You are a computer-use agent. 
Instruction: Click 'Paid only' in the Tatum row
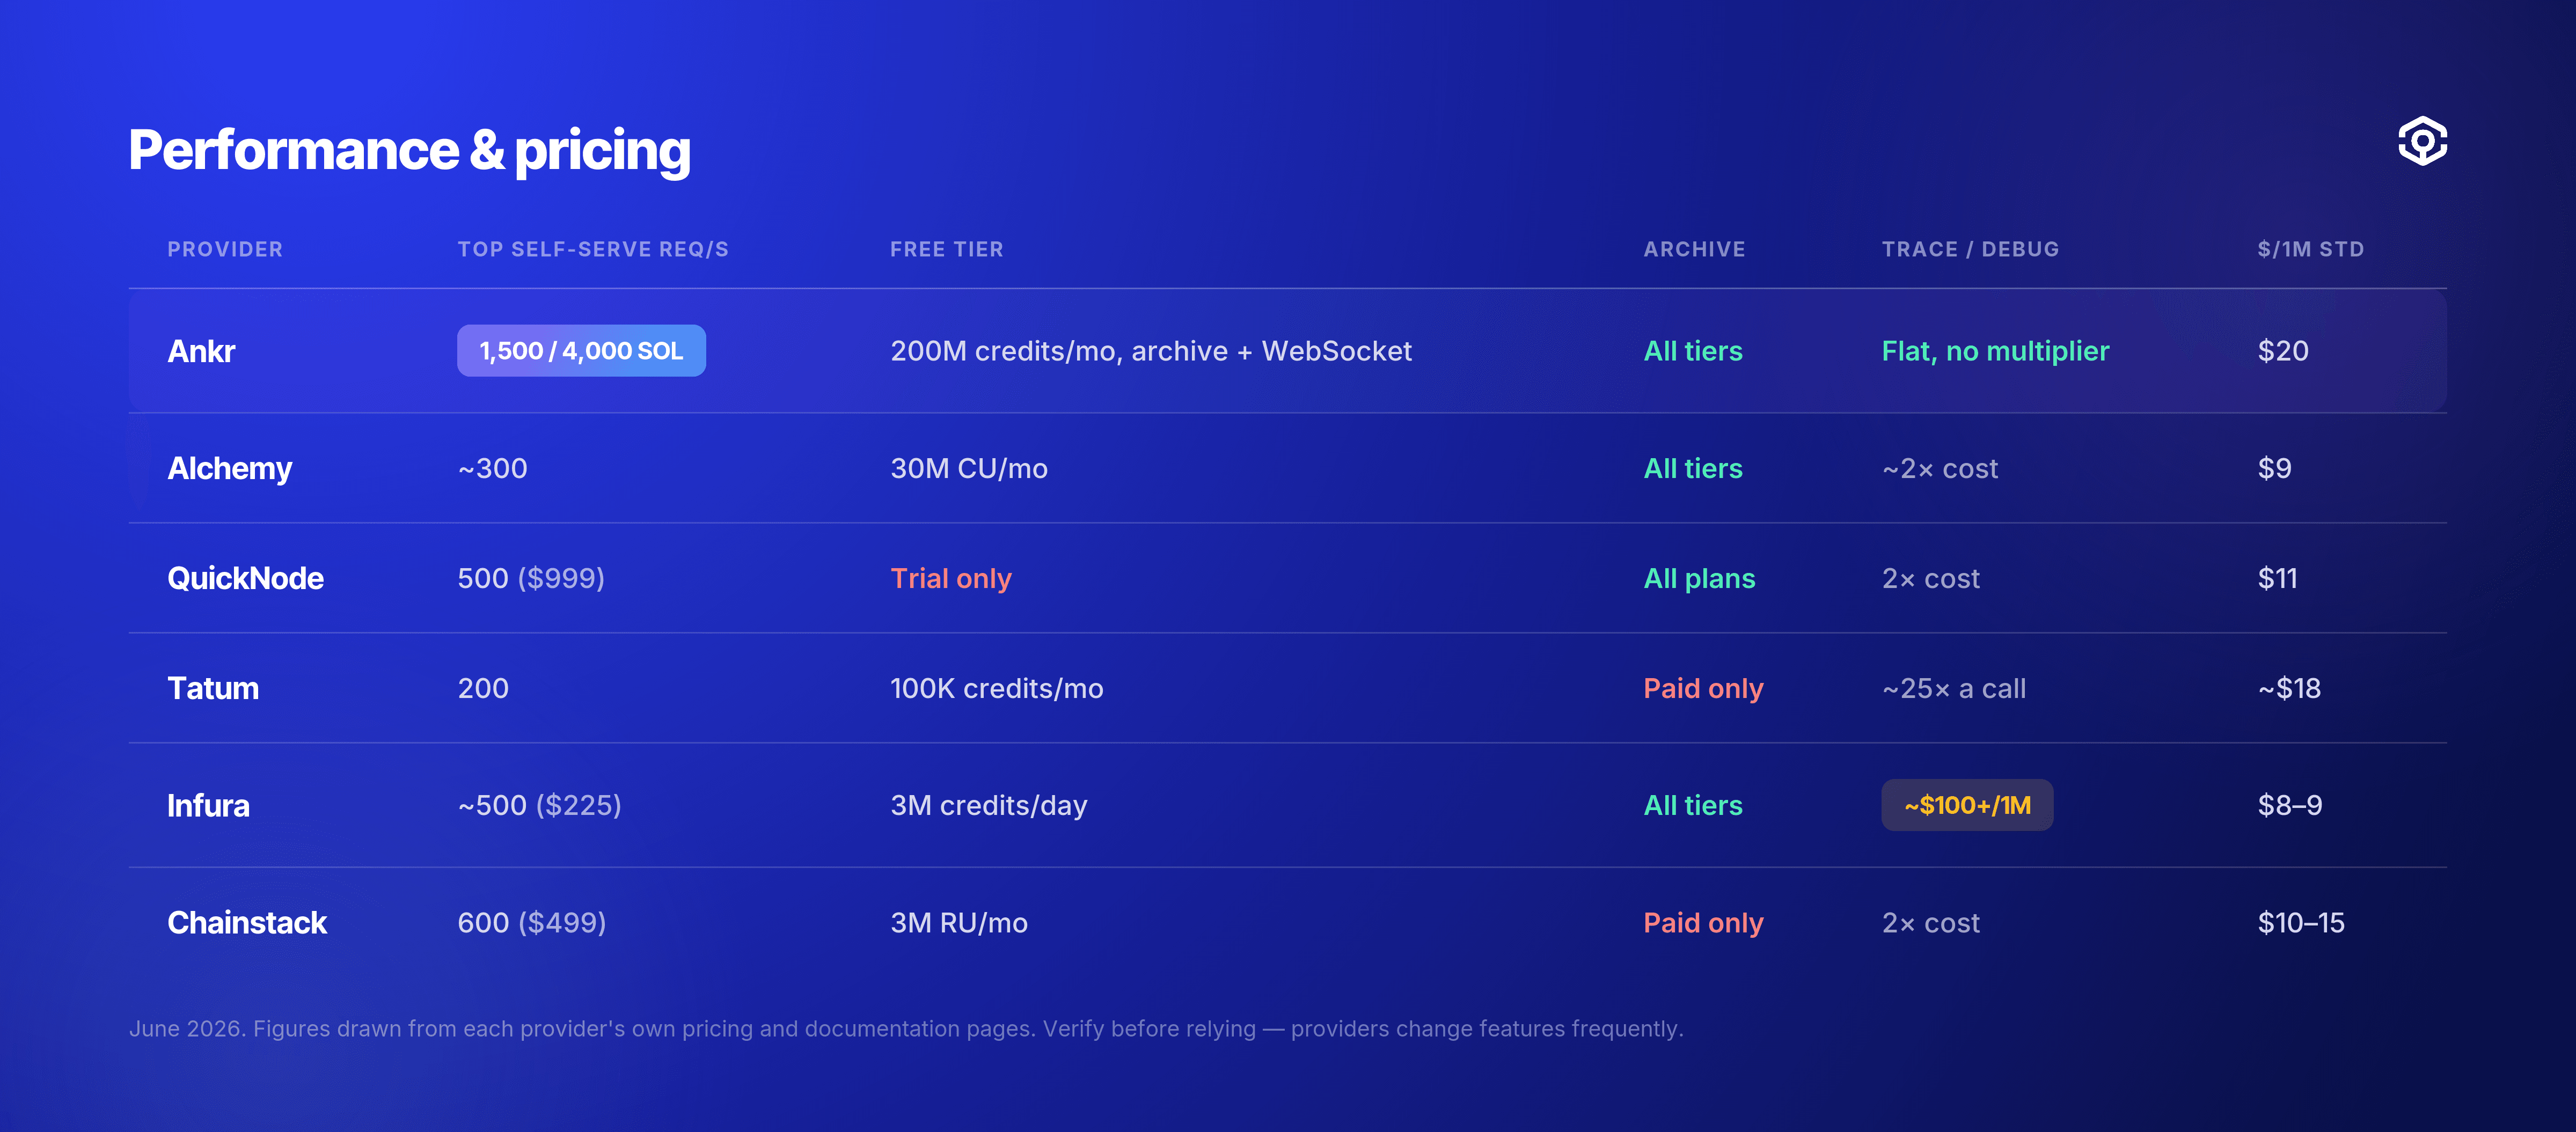1703,689
